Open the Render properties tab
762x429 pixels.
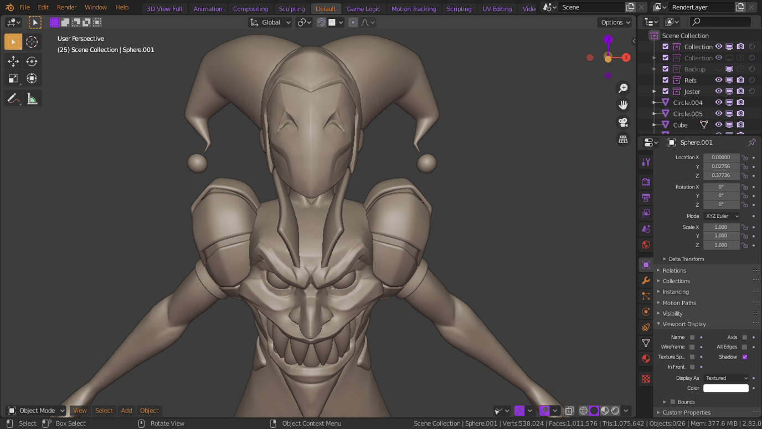646,182
